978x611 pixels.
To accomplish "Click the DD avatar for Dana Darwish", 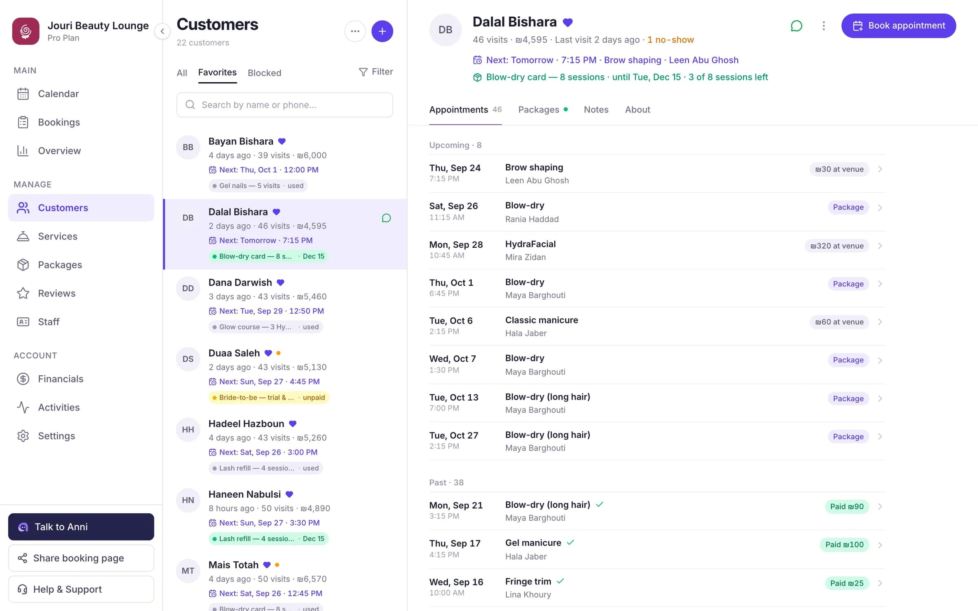I will pyautogui.click(x=188, y=288).
